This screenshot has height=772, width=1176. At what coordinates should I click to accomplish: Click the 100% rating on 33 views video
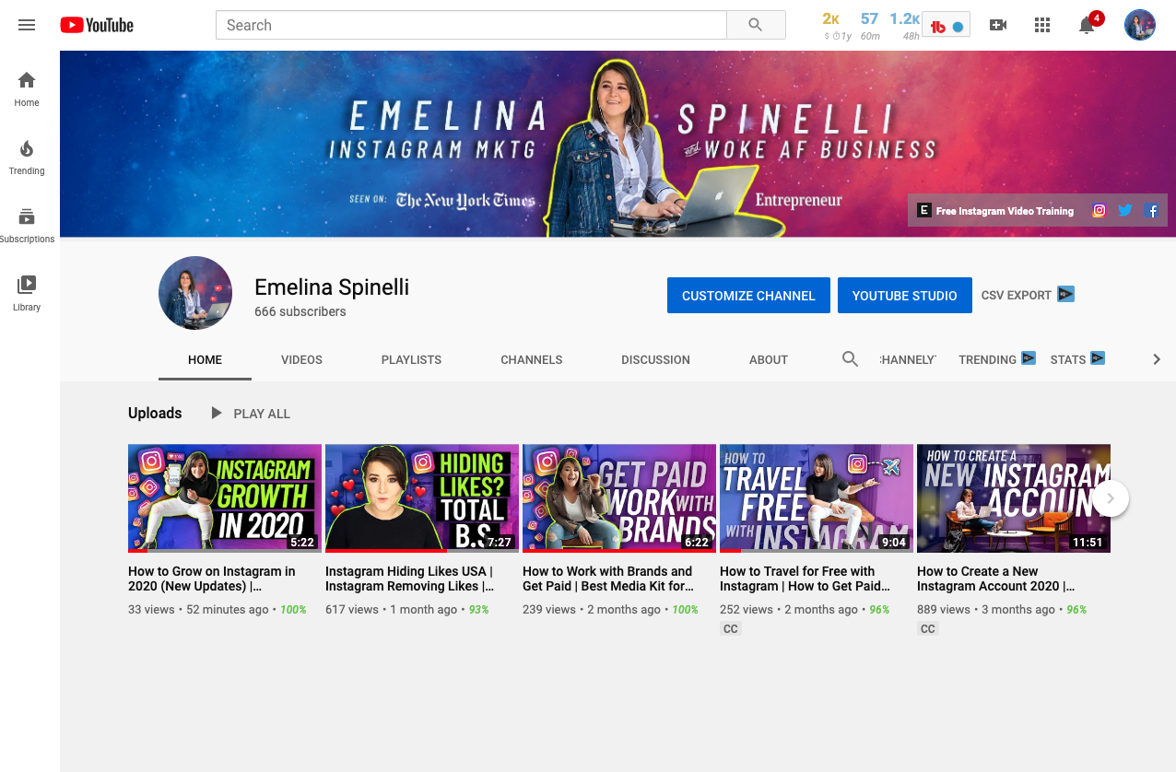point(293,610)
